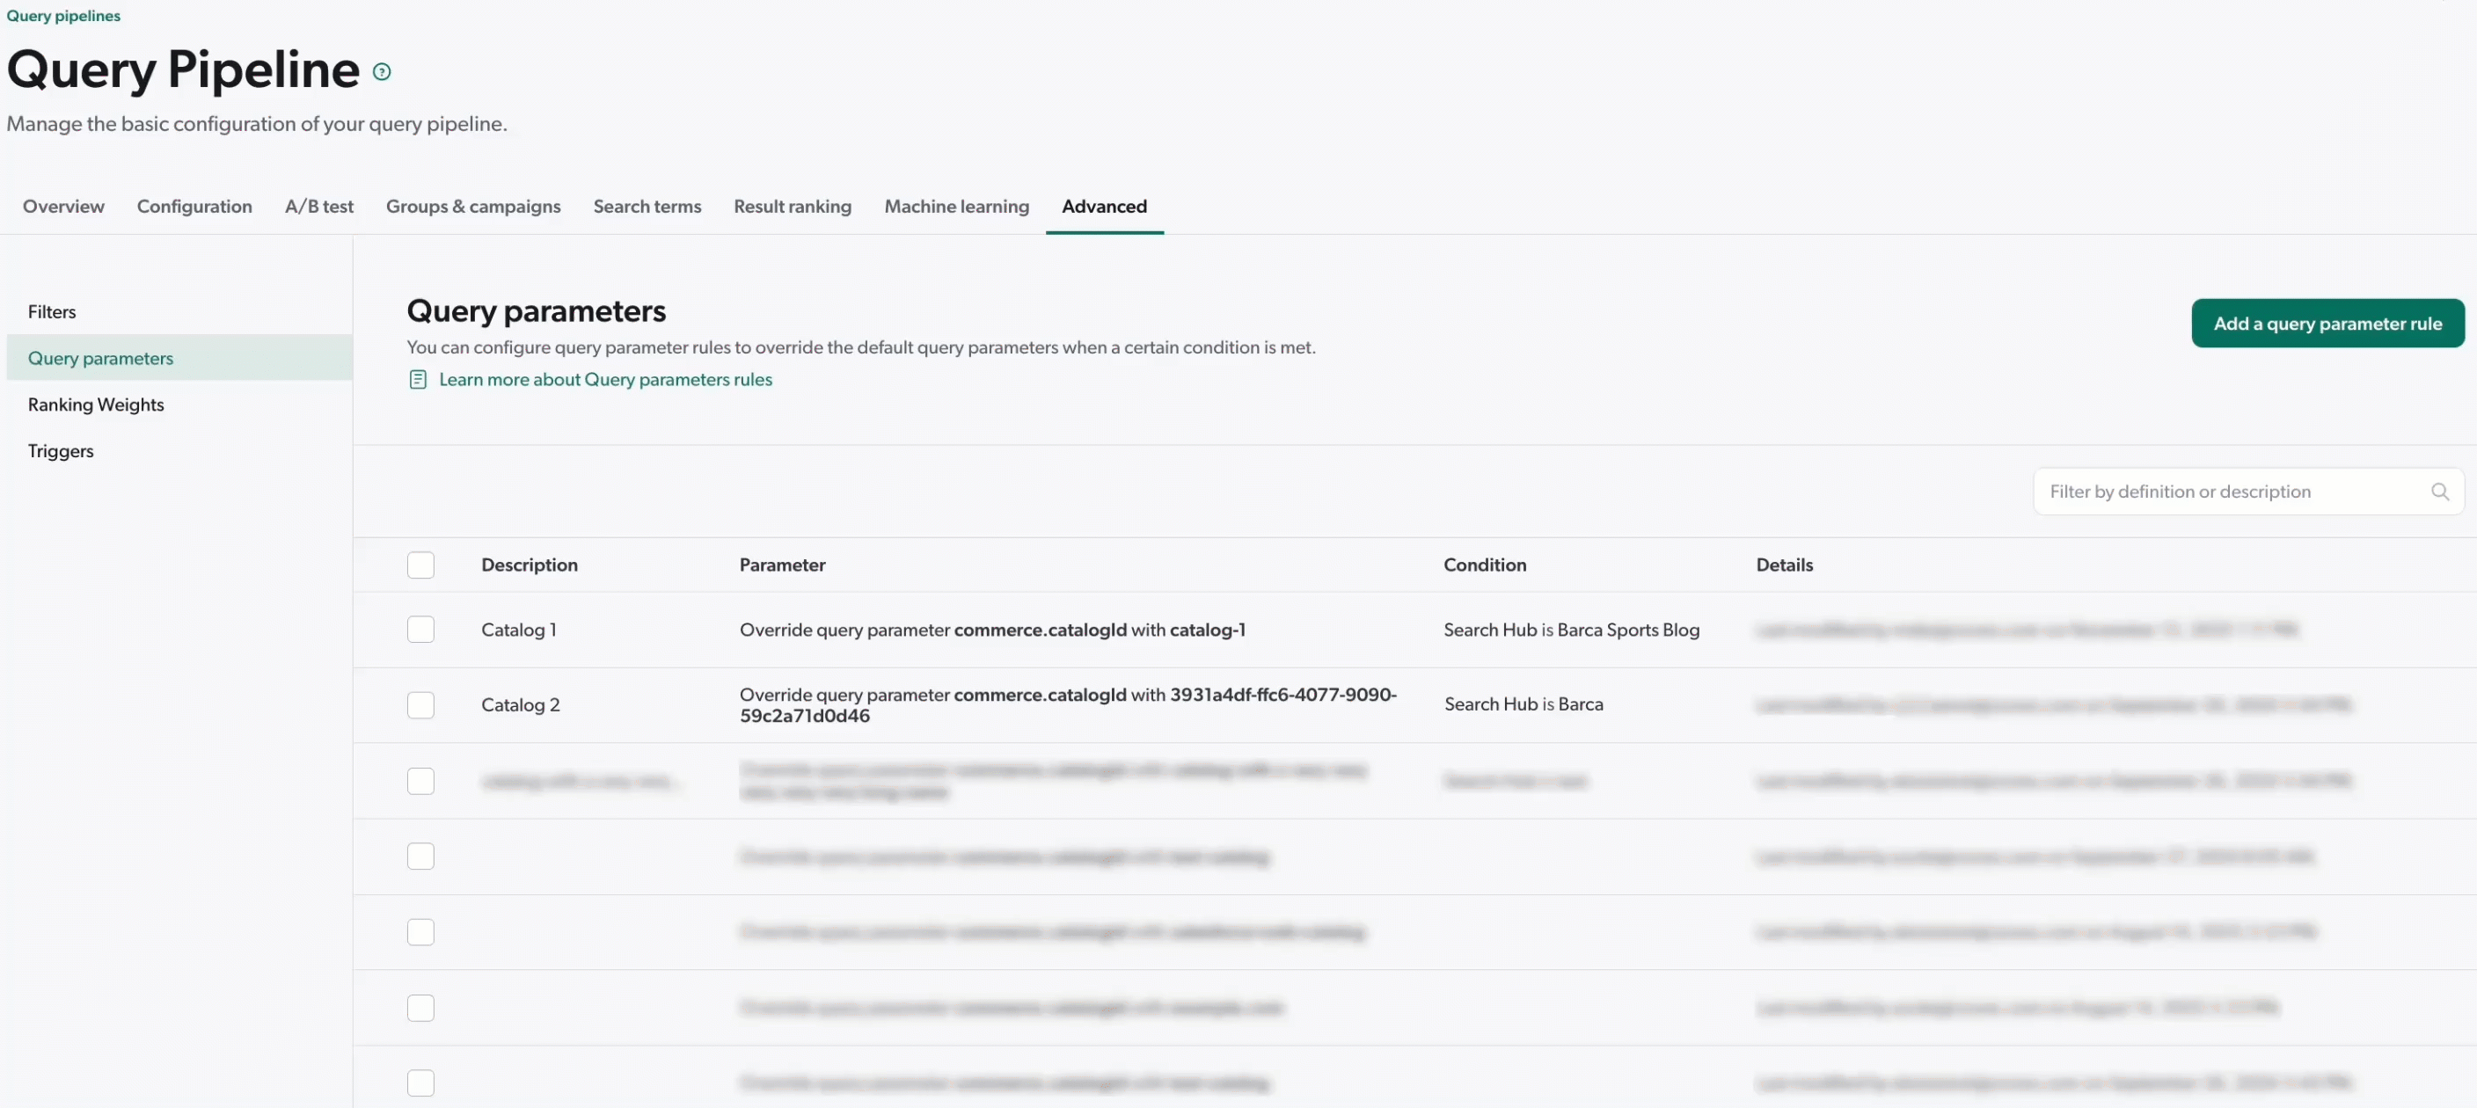The image size is (2477, 1108).
Task: Switch to the Overview tab
Action: tap(62, 206)
